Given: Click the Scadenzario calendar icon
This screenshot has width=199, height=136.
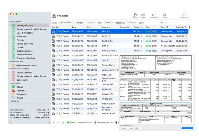Looking at the screenshot, I should pos(14,94).
